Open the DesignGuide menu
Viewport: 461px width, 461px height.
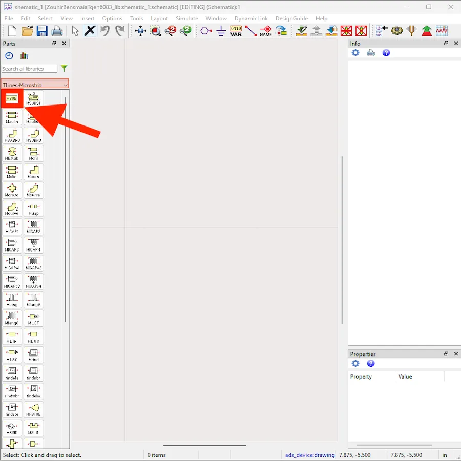(291, 18)
